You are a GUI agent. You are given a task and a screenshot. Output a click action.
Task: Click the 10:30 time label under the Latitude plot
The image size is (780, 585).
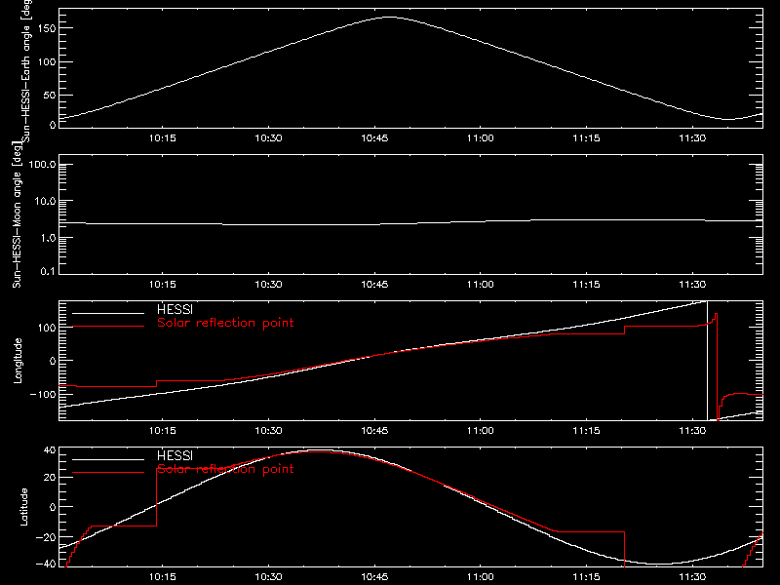click(x=269, y=576)
